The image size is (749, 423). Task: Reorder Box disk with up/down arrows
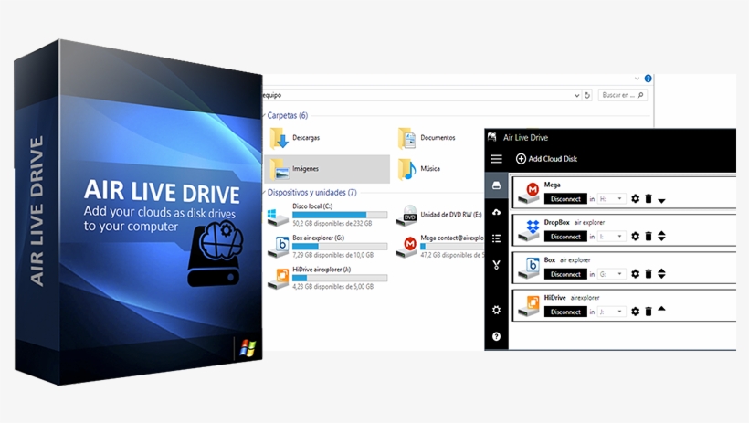point(661,273)
